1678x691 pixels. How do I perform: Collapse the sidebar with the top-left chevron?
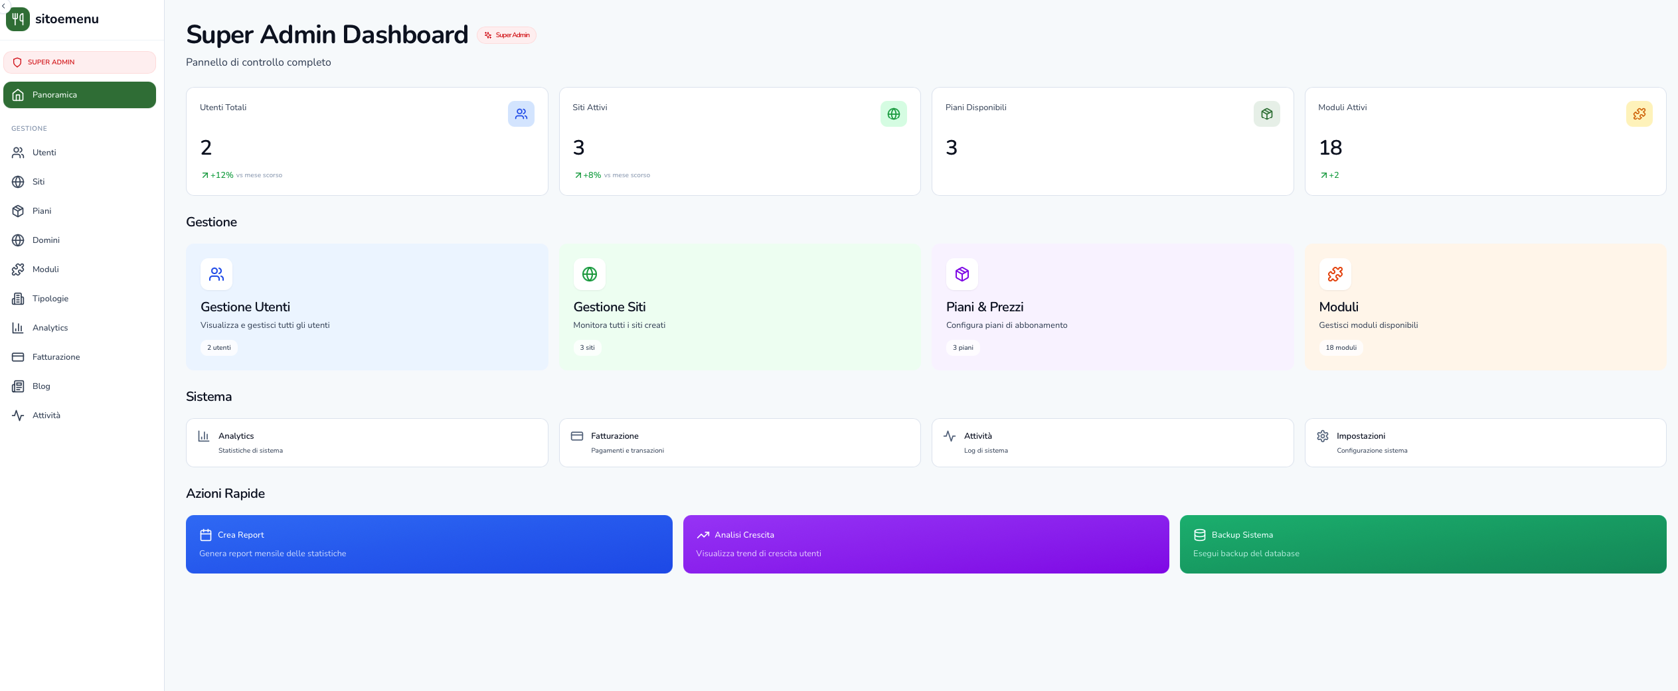click(3, 5)
